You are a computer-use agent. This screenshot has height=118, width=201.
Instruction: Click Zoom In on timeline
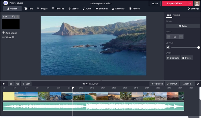tap(187, 84)
